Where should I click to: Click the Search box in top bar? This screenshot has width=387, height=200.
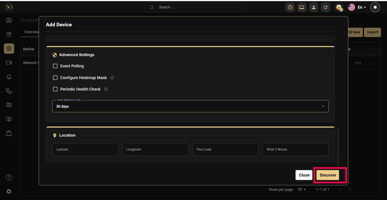coord(193,7)
